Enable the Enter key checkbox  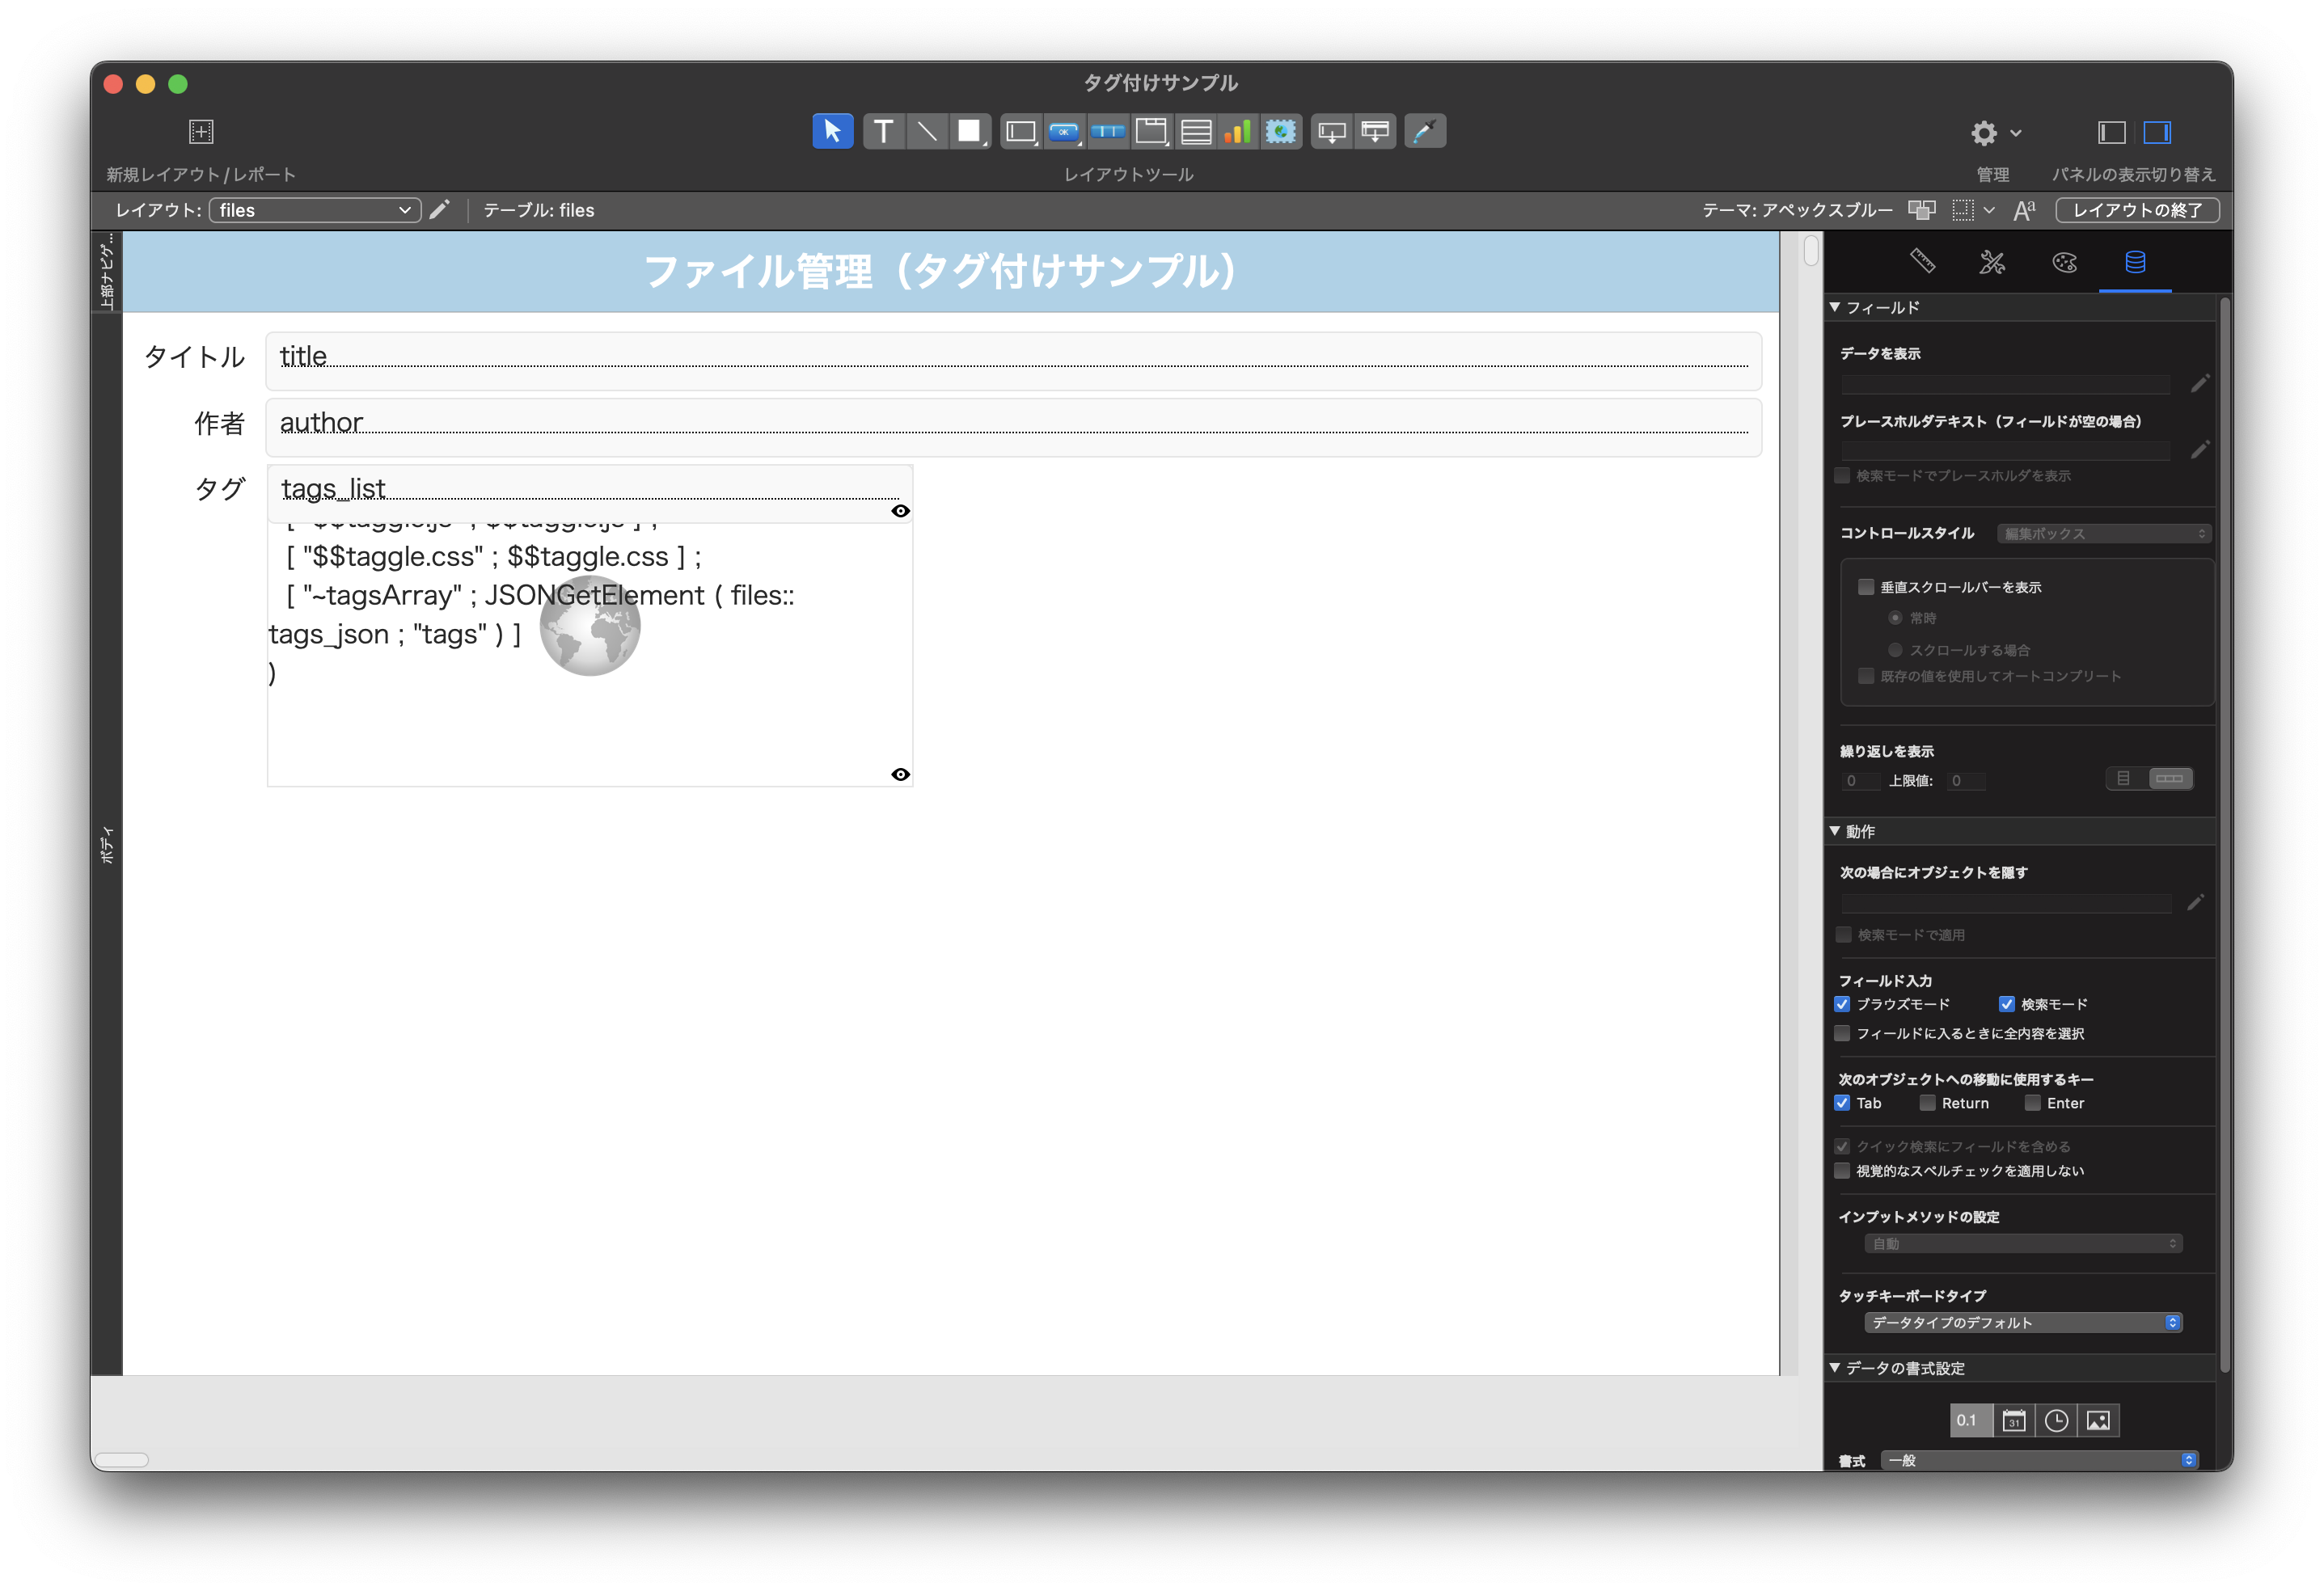[x=2032, y=1103]
